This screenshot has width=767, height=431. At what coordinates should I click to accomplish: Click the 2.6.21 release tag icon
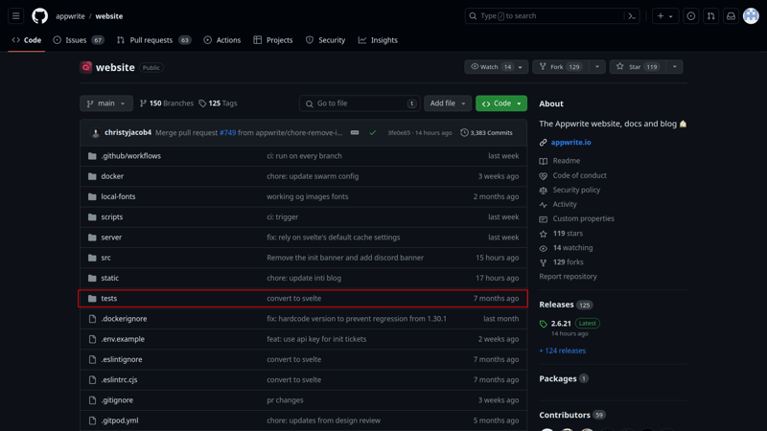(x=543, y=324)
